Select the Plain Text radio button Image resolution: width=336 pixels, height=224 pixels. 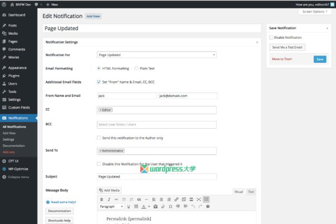click(x=136, y=68)
